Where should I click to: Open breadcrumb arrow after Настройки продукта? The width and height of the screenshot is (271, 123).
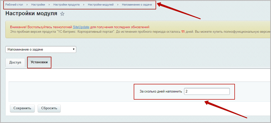84,5
